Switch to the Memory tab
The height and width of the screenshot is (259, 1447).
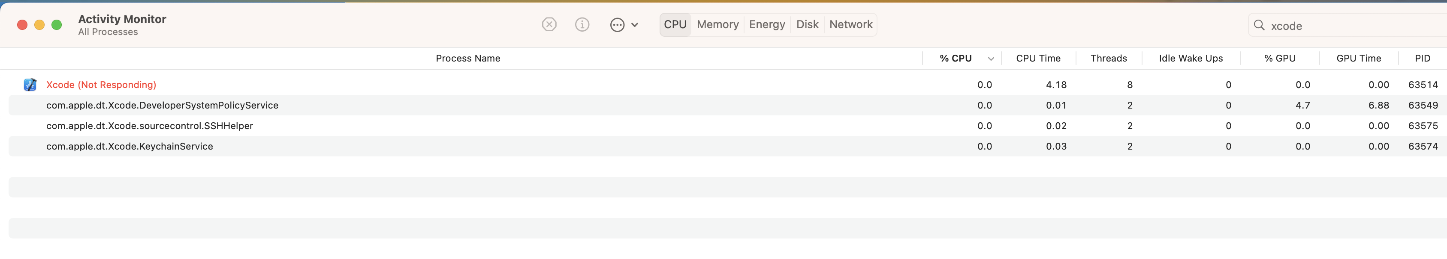click(x=717, y=25)
